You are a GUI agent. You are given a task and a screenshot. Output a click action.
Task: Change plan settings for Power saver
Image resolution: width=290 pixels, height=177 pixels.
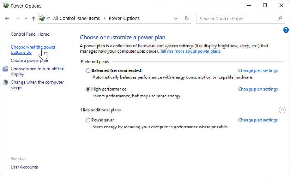click(x=258, y=120)
